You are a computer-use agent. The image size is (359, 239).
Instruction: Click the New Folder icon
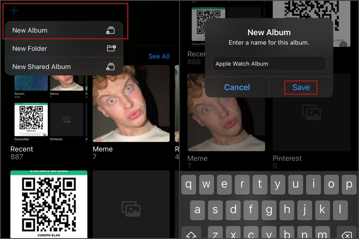(111, 48)
